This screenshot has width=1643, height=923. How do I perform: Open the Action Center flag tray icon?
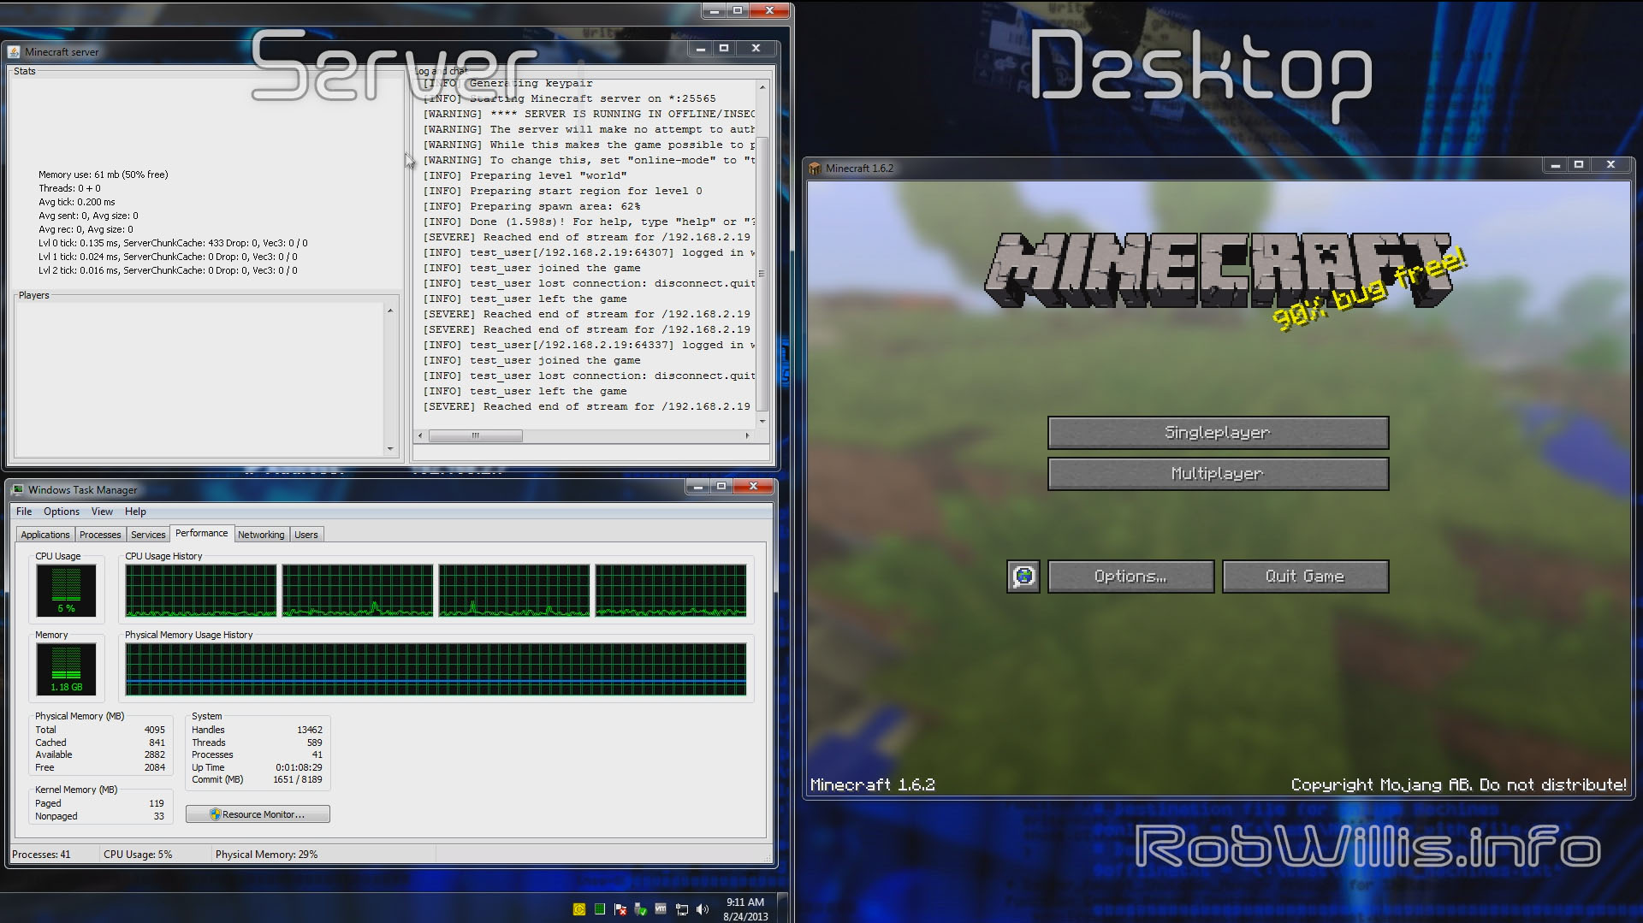tap(620, 909)
